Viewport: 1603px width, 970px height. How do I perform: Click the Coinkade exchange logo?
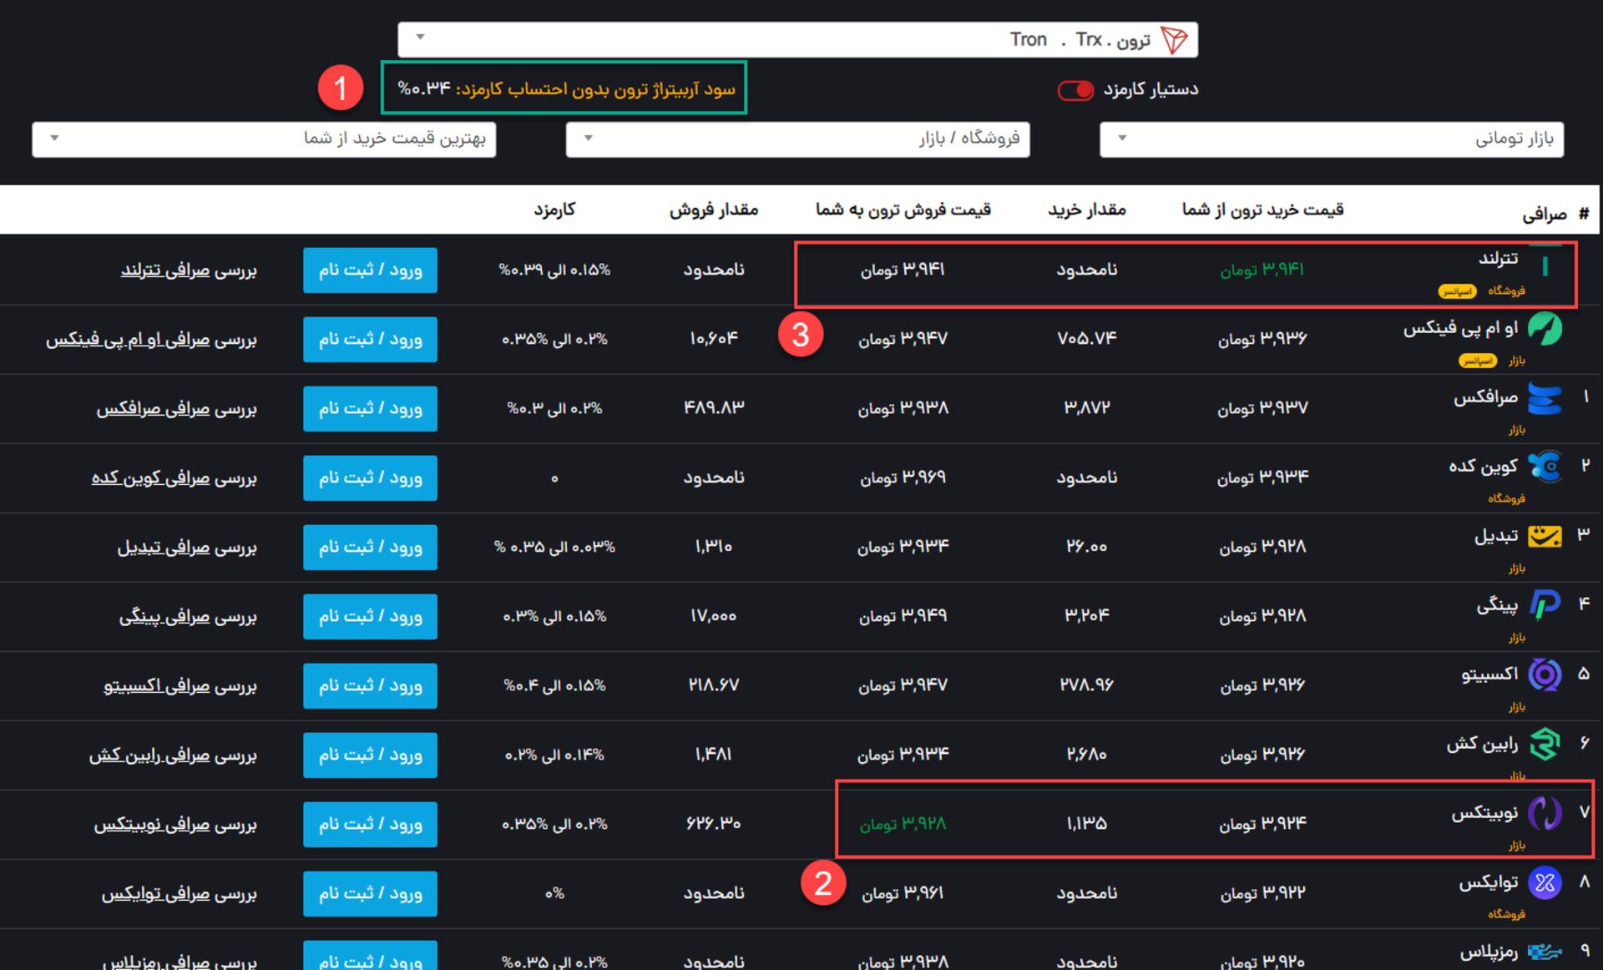click(1545, 467)
